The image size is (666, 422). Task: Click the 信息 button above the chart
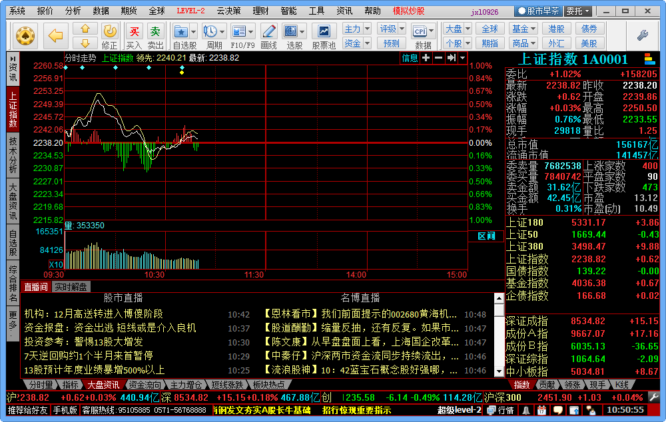pos(410,58)
